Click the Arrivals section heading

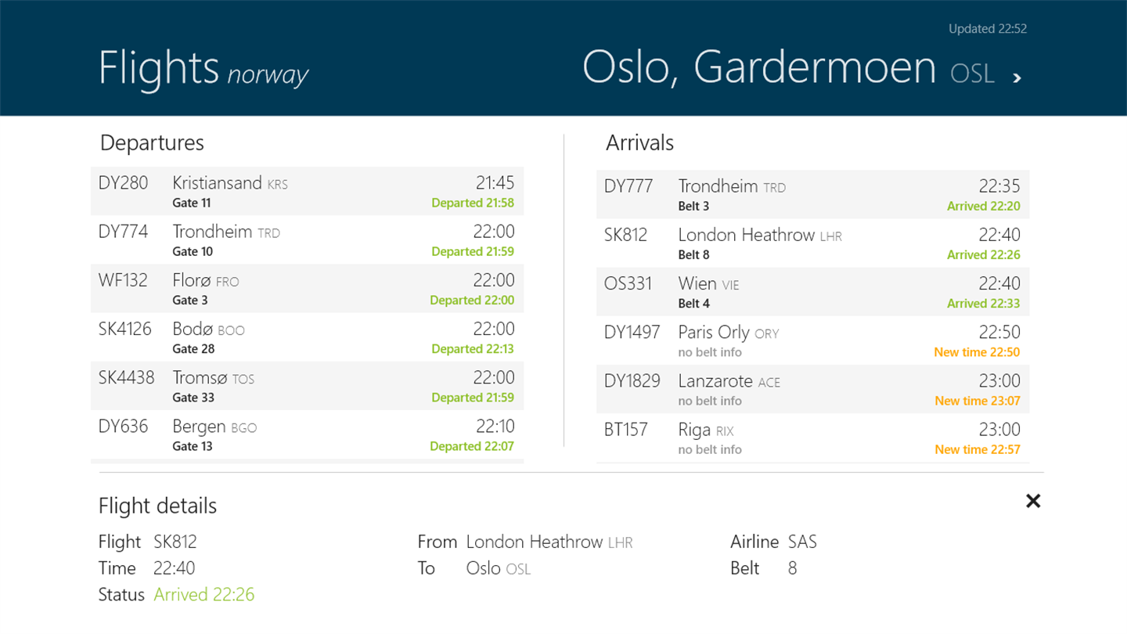[639, 143]
